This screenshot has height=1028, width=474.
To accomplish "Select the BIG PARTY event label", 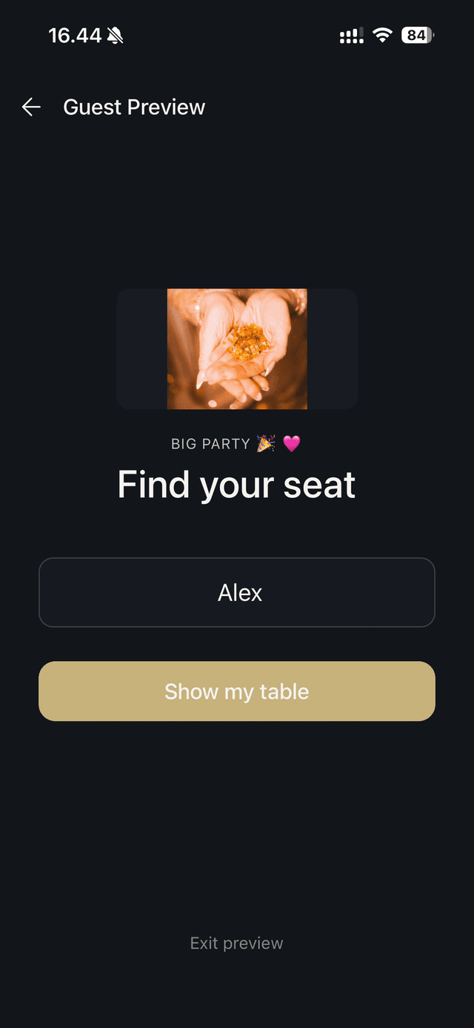I will click(x=211, y=443).
